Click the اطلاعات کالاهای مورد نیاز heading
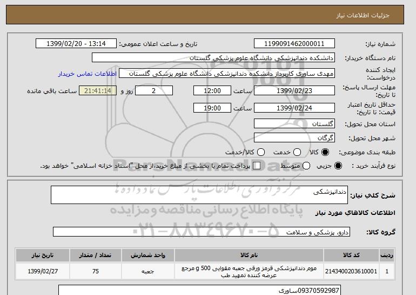416x295 pixels. [x=355, y=213]
